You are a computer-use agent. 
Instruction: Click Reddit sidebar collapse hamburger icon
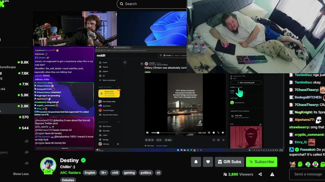(x=125, y=62)
